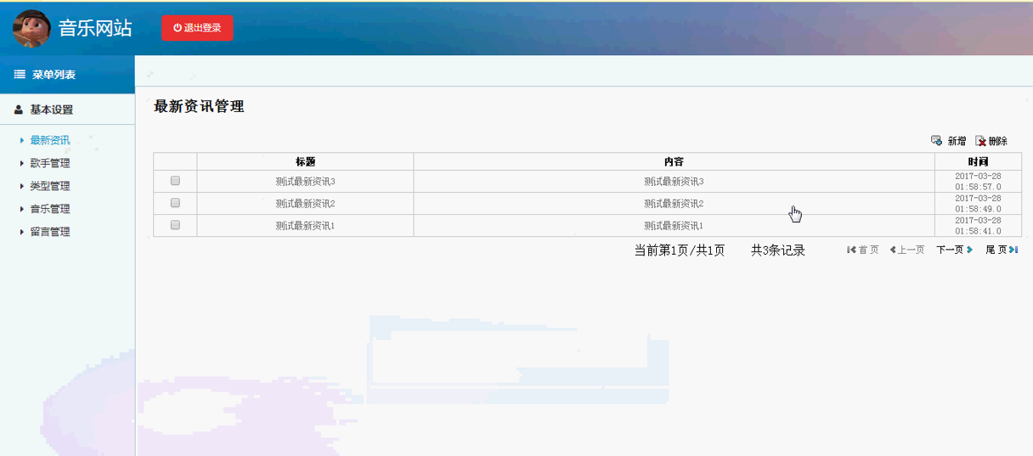Click the next arrow icon after 下一页

pyautogui.click(x=969, y=251)
